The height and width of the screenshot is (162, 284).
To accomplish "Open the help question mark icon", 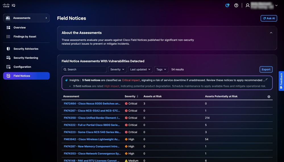I will tap(236, 5).
